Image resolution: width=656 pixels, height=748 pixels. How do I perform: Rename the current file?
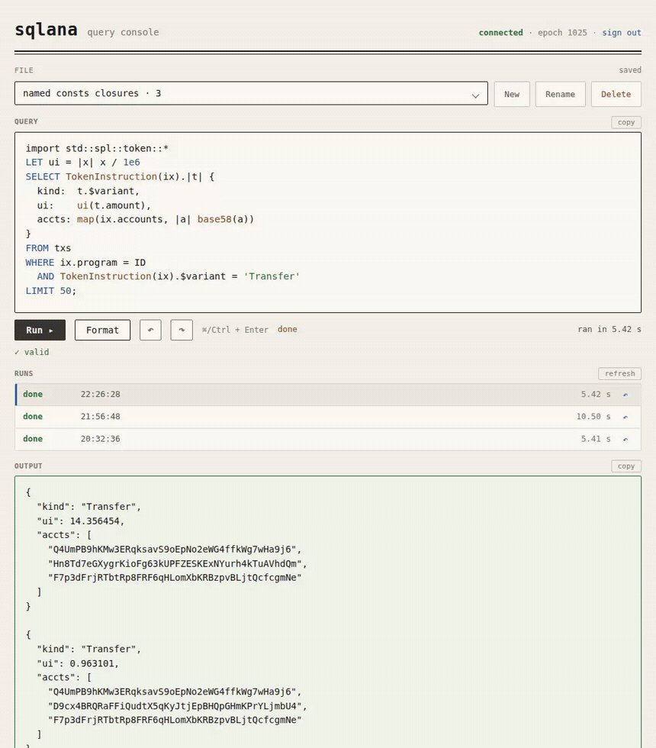[560, 94]
